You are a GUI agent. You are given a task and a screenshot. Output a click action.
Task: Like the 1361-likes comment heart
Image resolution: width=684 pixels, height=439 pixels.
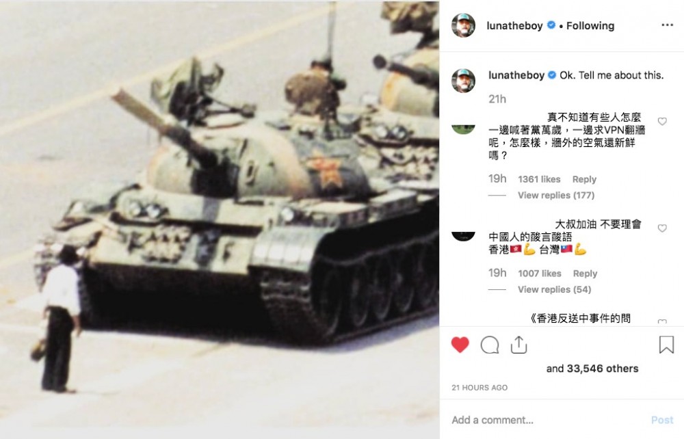click(x=661, y=121)
